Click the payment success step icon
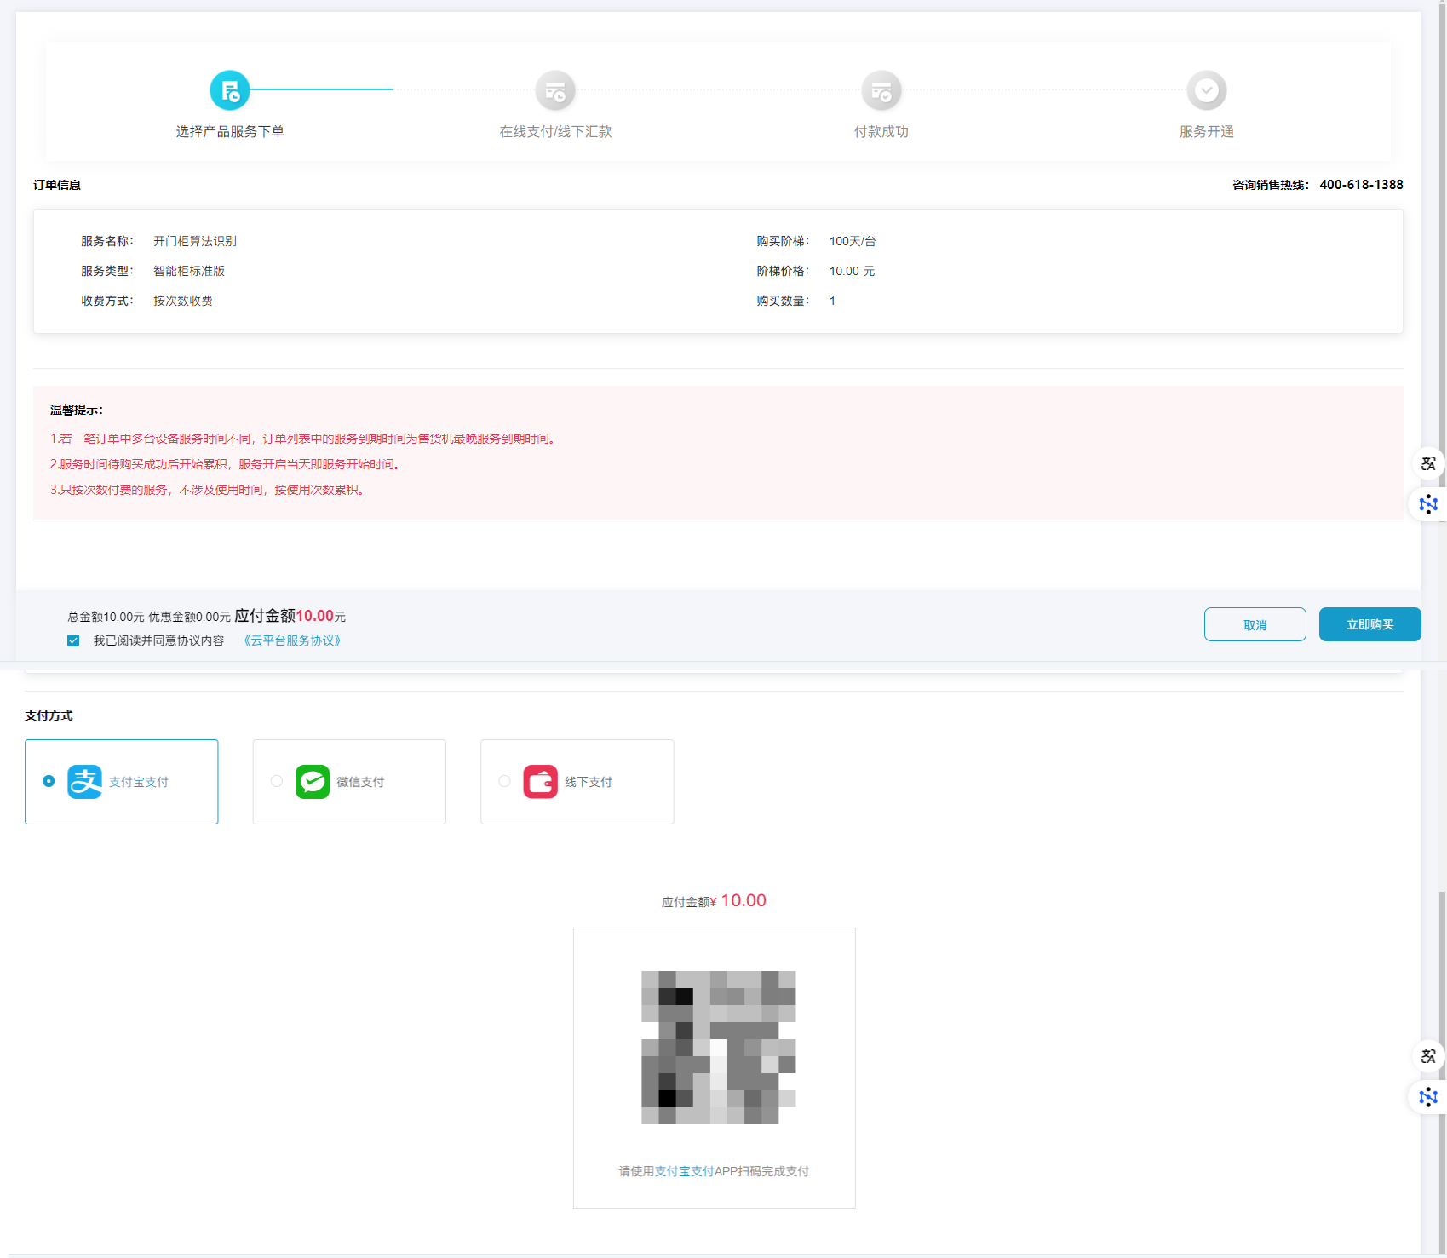Viewport: 1447px width, 1258px height. (x=881, y=90)
